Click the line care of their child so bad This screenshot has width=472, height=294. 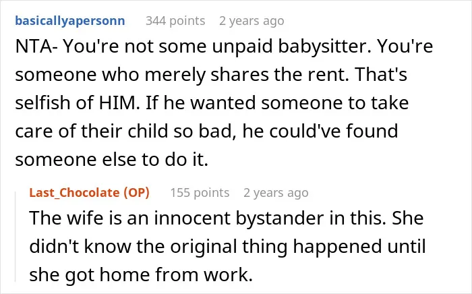tap(125, 131)
